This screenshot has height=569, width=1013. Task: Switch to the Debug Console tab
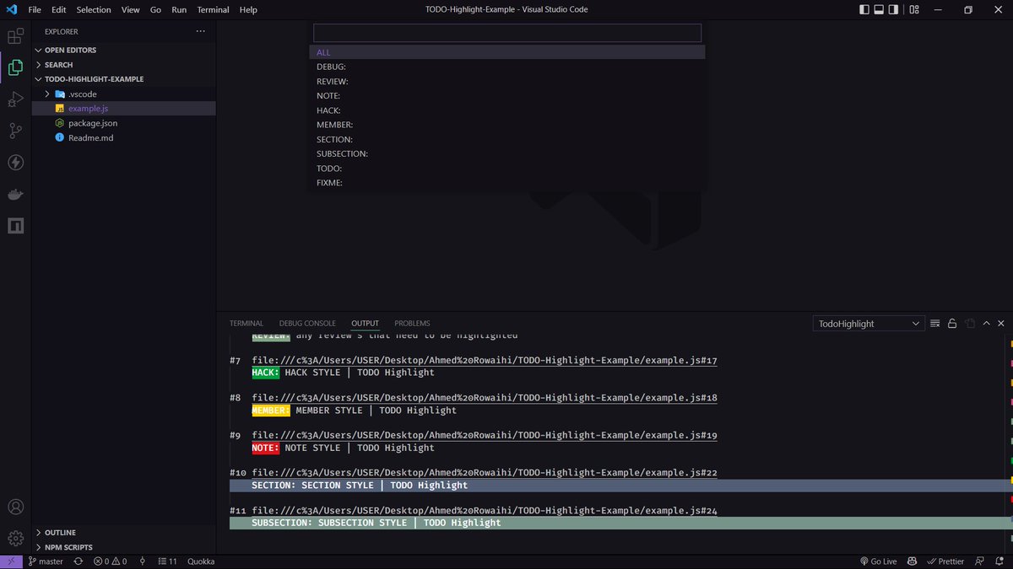click(x=307, y=324)
